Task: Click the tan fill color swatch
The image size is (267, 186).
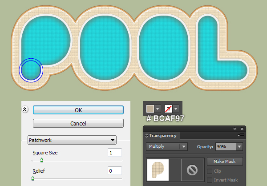Action: coord(150,109)
